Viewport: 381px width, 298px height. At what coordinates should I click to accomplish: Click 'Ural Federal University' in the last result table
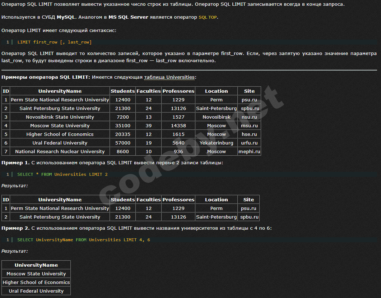pos(36,291)
